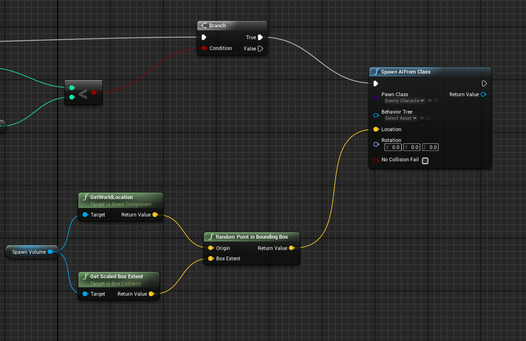The image size is (526, 341).
Task: Click the use-selected-asset arrow beside Pawn Class
Action: pos(429,100)
